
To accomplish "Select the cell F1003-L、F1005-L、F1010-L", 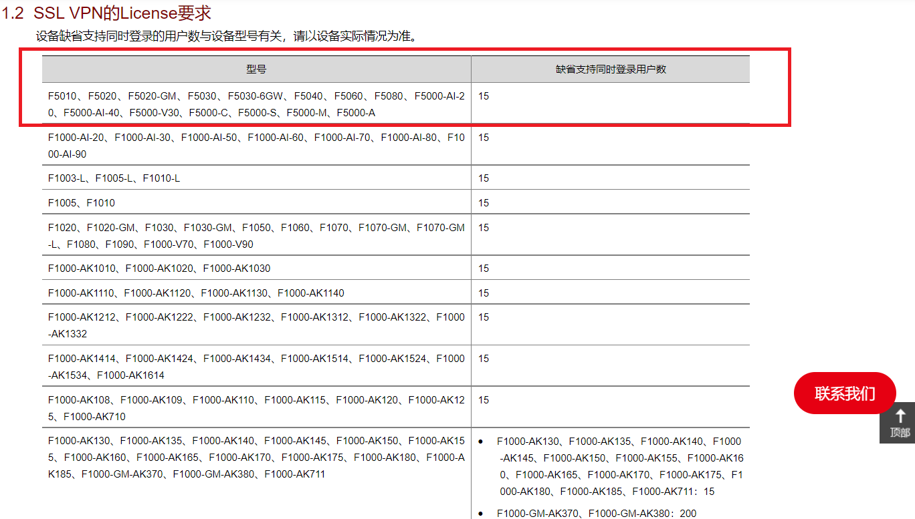I will point(256,178).
